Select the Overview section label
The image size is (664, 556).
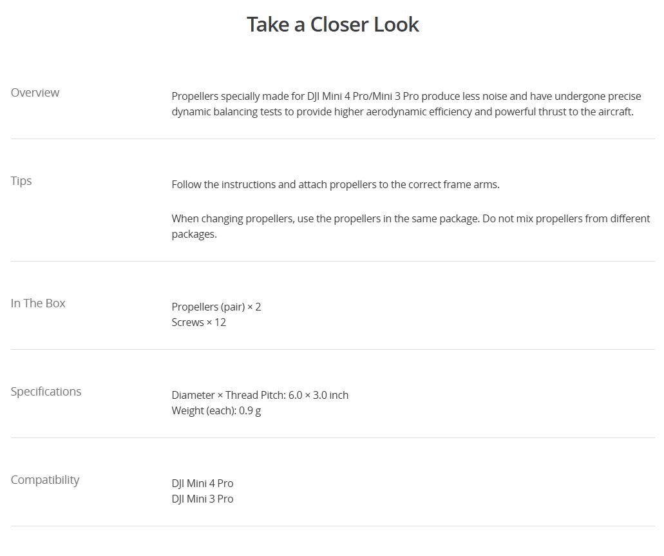(35, 93)
